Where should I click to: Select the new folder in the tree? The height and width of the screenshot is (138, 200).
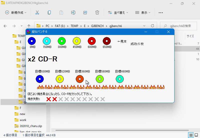click(x=20, y=114)
